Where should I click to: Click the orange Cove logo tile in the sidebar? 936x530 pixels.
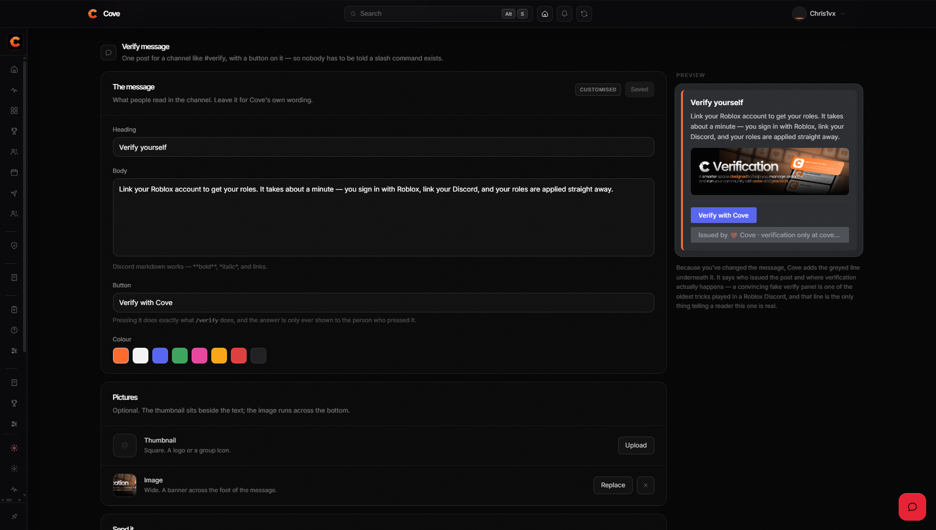15,42
